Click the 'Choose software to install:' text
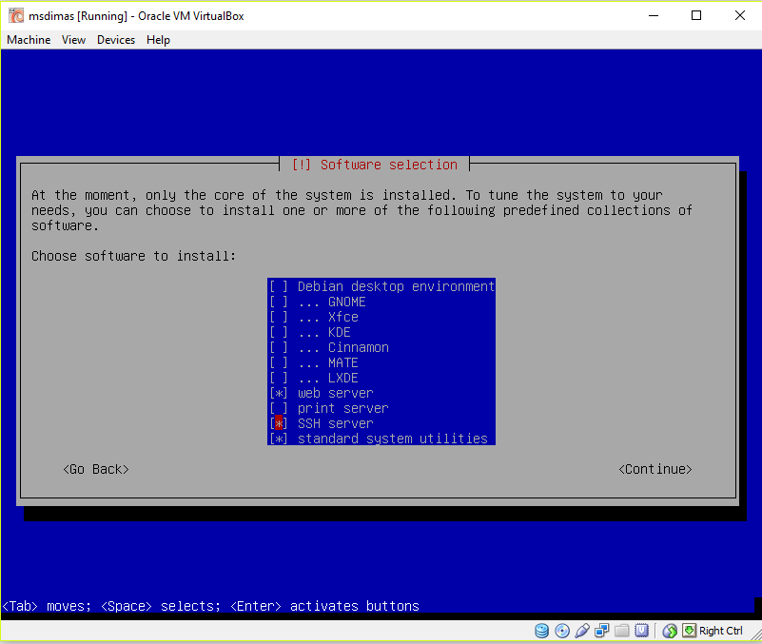 click(x=133, y=256)
